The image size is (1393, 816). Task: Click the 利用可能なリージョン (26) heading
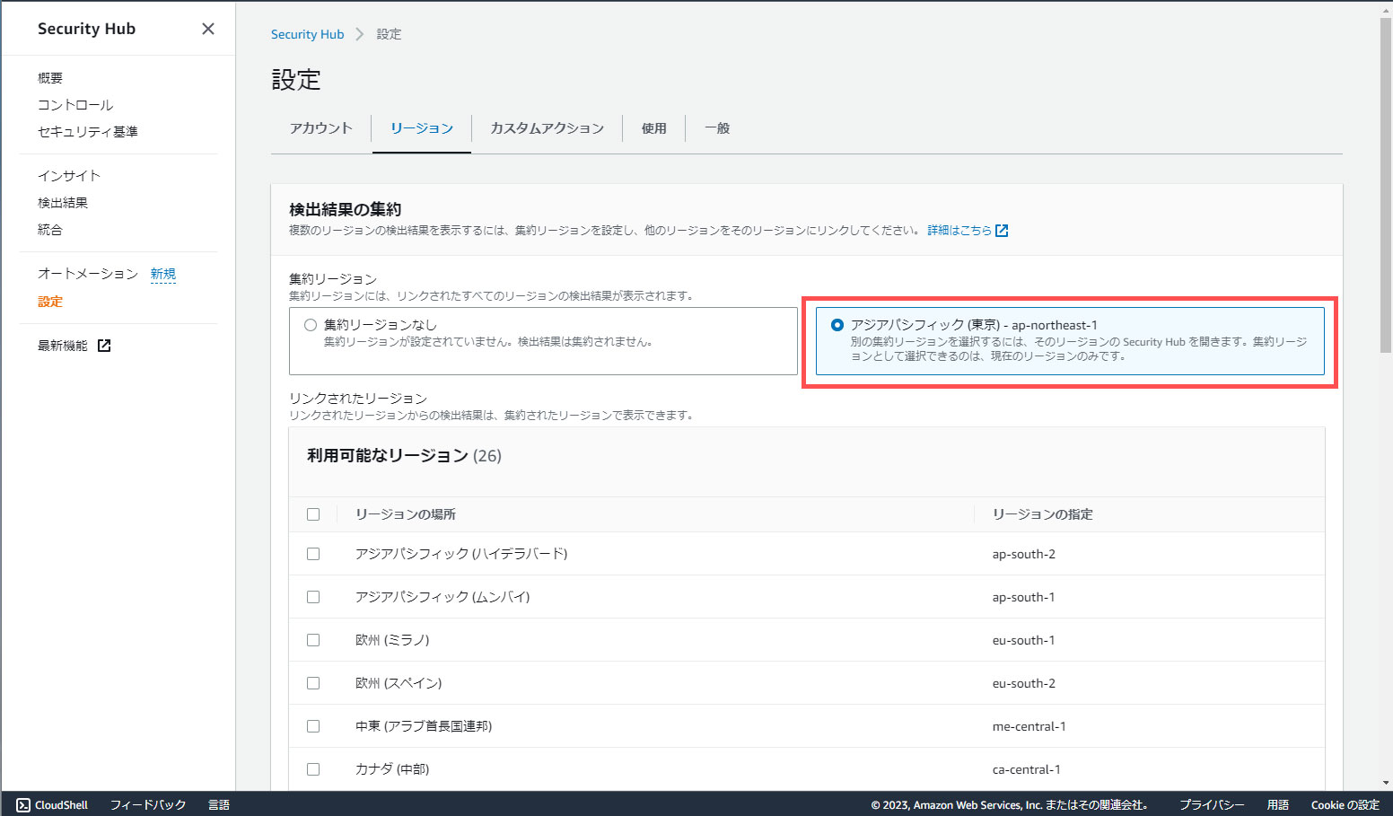405,456
